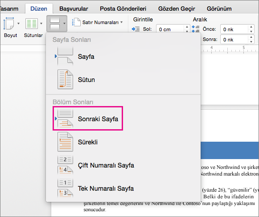Click the Sürekli break icon
Image resolution: width=259 pixels, height=217 pixels.
pos(65,142)
